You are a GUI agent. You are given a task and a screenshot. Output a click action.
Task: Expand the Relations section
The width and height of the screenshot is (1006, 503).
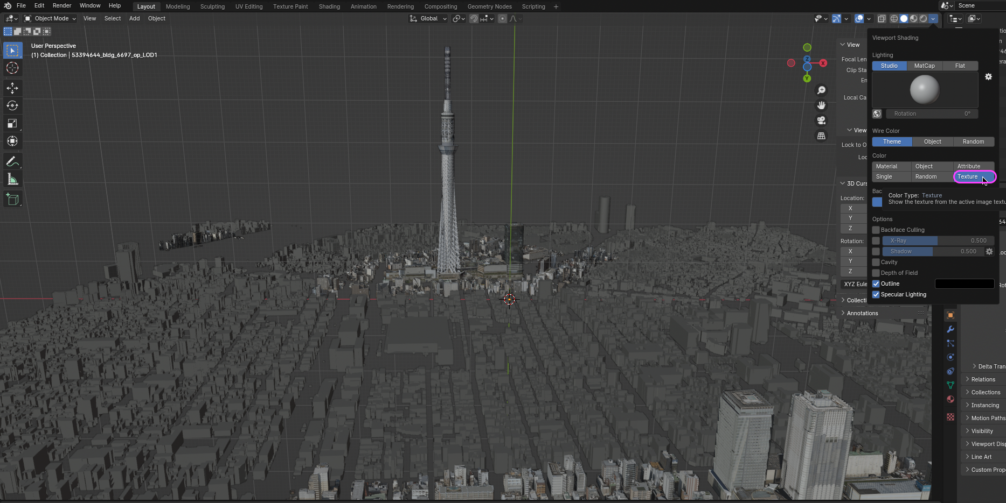tap(983, 379)
